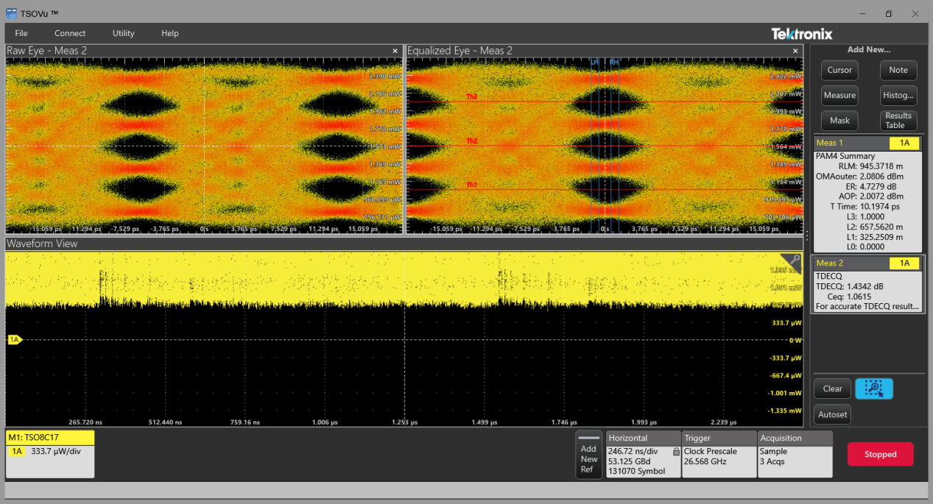
Task: Close the Raw Eye plot
Action: [395, 51]
